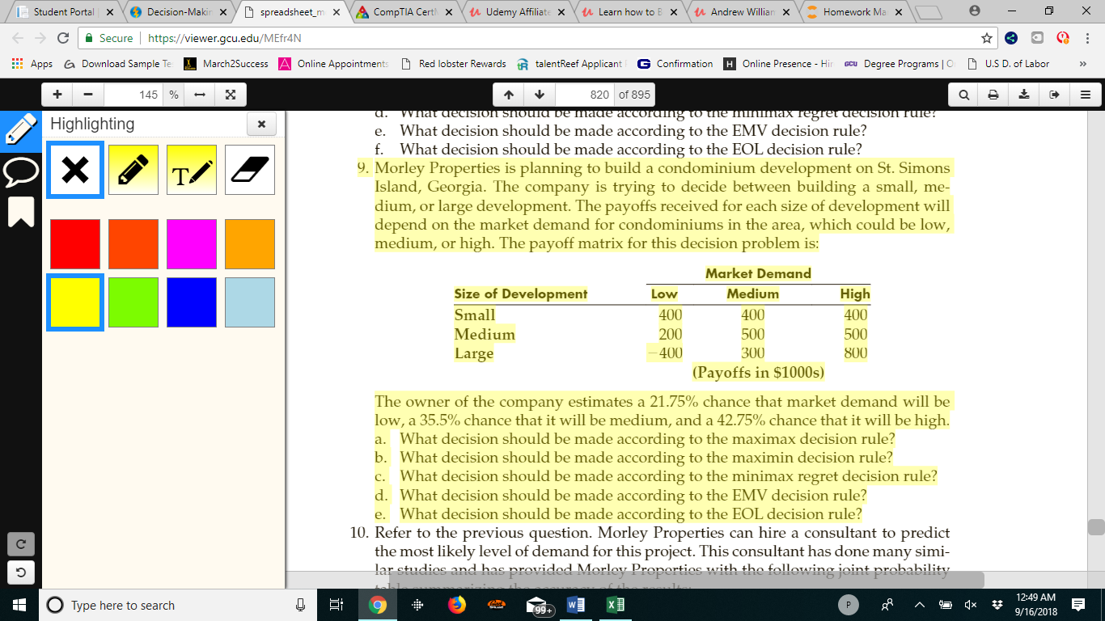Pick the red highlight color
Image resolution: width=1105 pixels, height=621 pixels.
tap(75, 244)
